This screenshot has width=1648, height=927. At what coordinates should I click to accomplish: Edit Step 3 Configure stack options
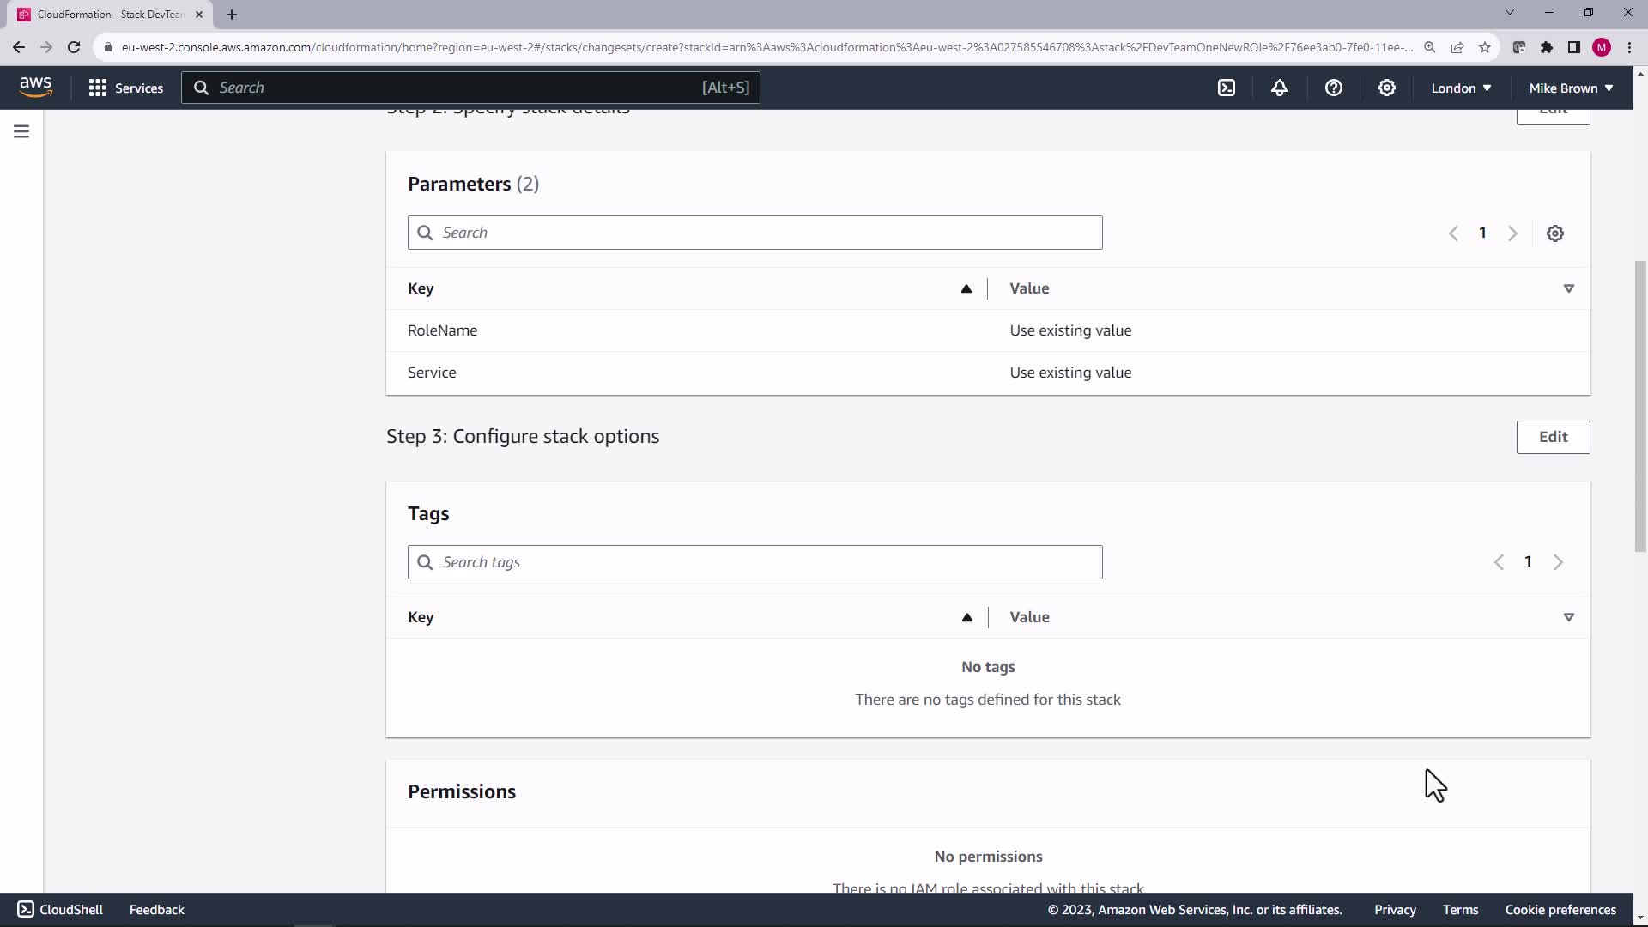pyautogui.click(x=1552, y=437)
